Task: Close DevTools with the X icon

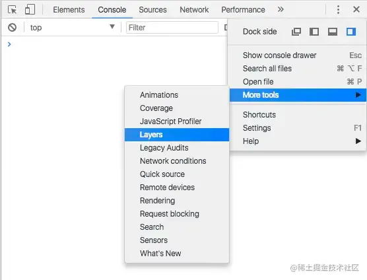Action: 356,10
